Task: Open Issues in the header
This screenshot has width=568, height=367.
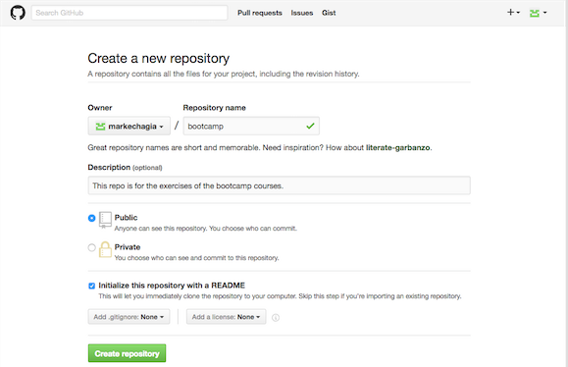Action: click(x=302, y=13)
